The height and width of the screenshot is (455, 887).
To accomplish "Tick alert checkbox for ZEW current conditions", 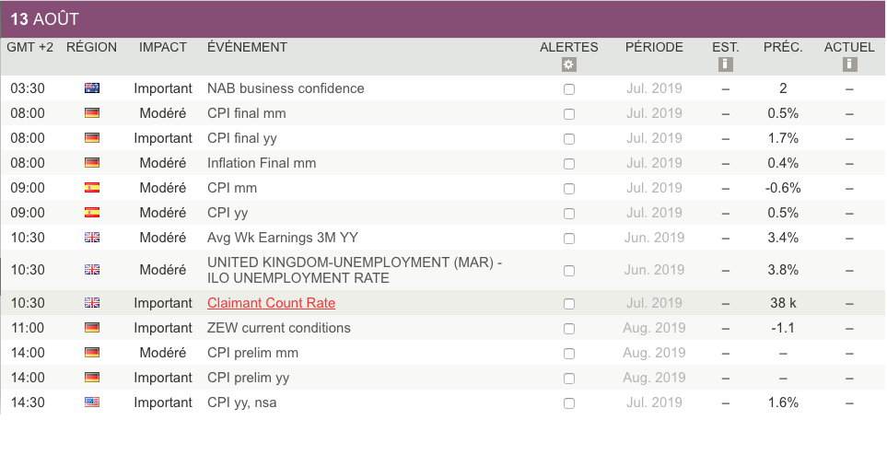I will (x=569, y=329).
